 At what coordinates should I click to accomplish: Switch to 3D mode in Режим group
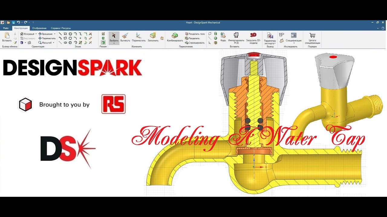[103, 42]
